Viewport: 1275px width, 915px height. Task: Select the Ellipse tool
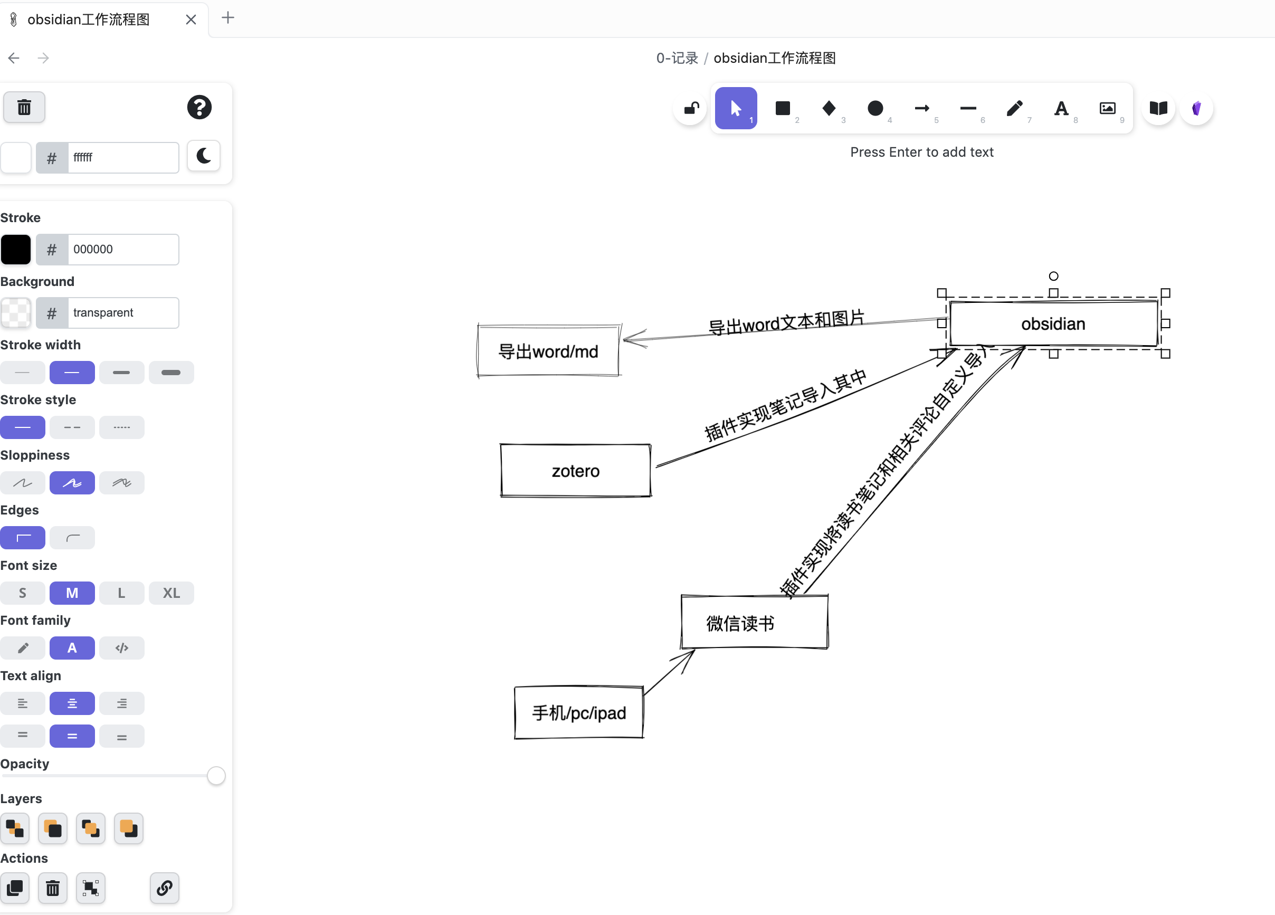875,108
